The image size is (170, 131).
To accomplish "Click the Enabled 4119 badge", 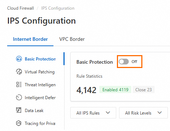I will click(115, 89).
